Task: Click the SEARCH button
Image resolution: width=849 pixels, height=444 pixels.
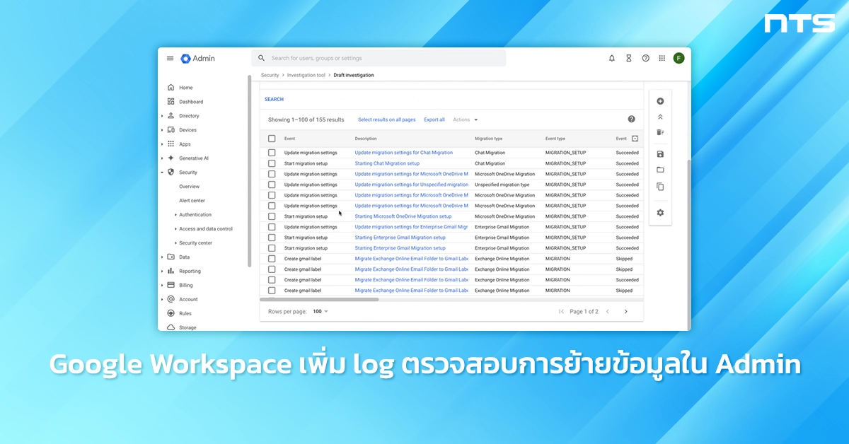Action: 274,100
